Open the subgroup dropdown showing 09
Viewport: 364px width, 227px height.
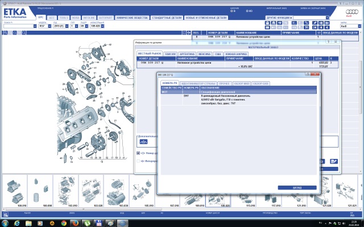click(86, 26)
